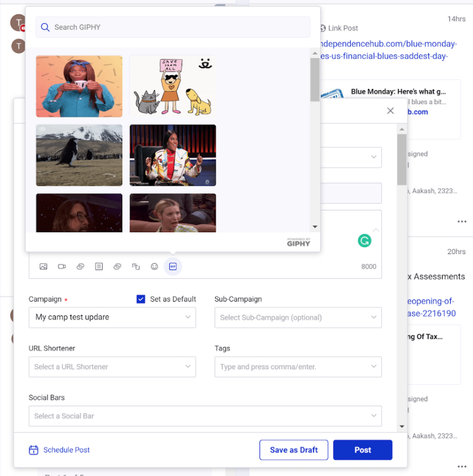Click the compose dialog scrollbar thumb

point(402,159)
